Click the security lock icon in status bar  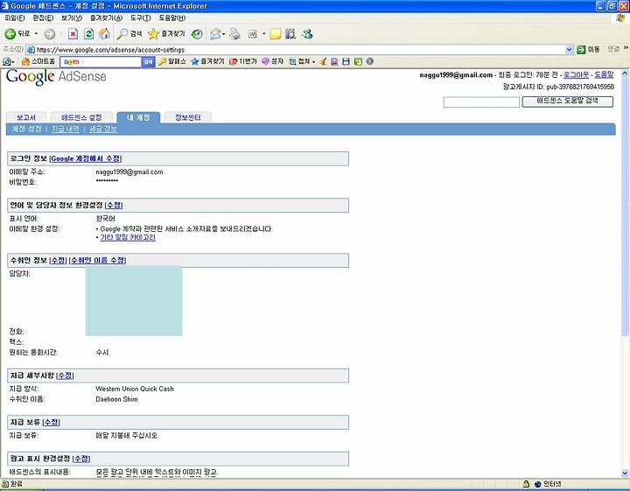(526, 484)
